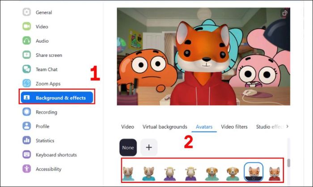Screen dimensions: 313x187
Task: Click the fox avatar video preview
Action: tap(203, 57)
